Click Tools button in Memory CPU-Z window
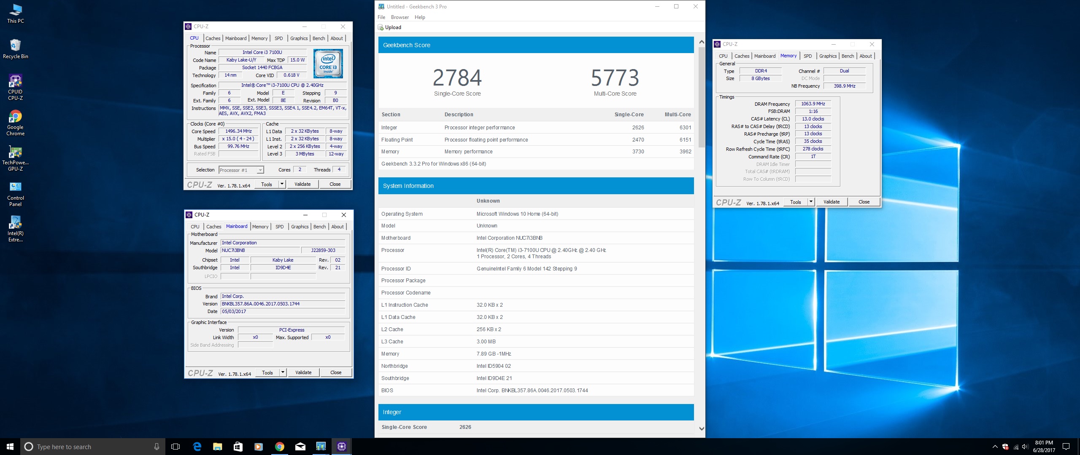 coord(796,202)
